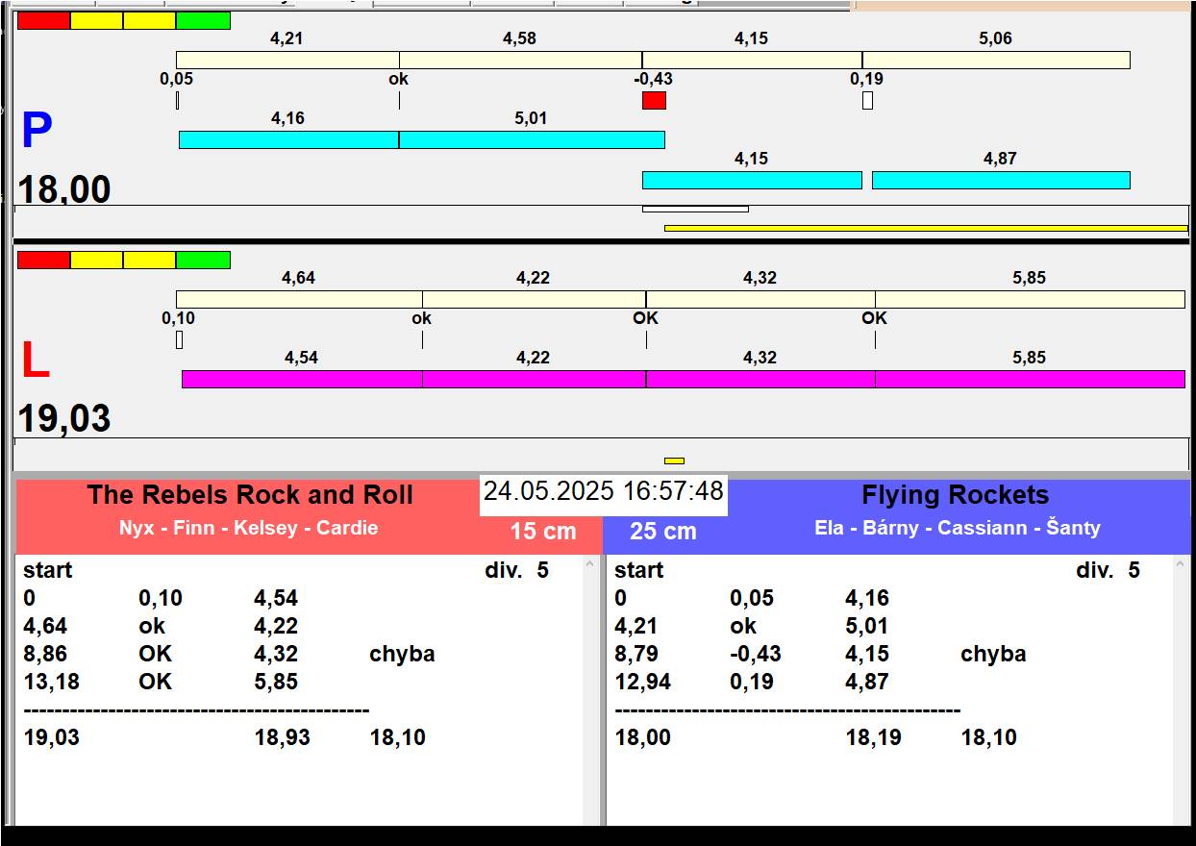Click the yellow light beside the green light in L lane

pos(150,260)
